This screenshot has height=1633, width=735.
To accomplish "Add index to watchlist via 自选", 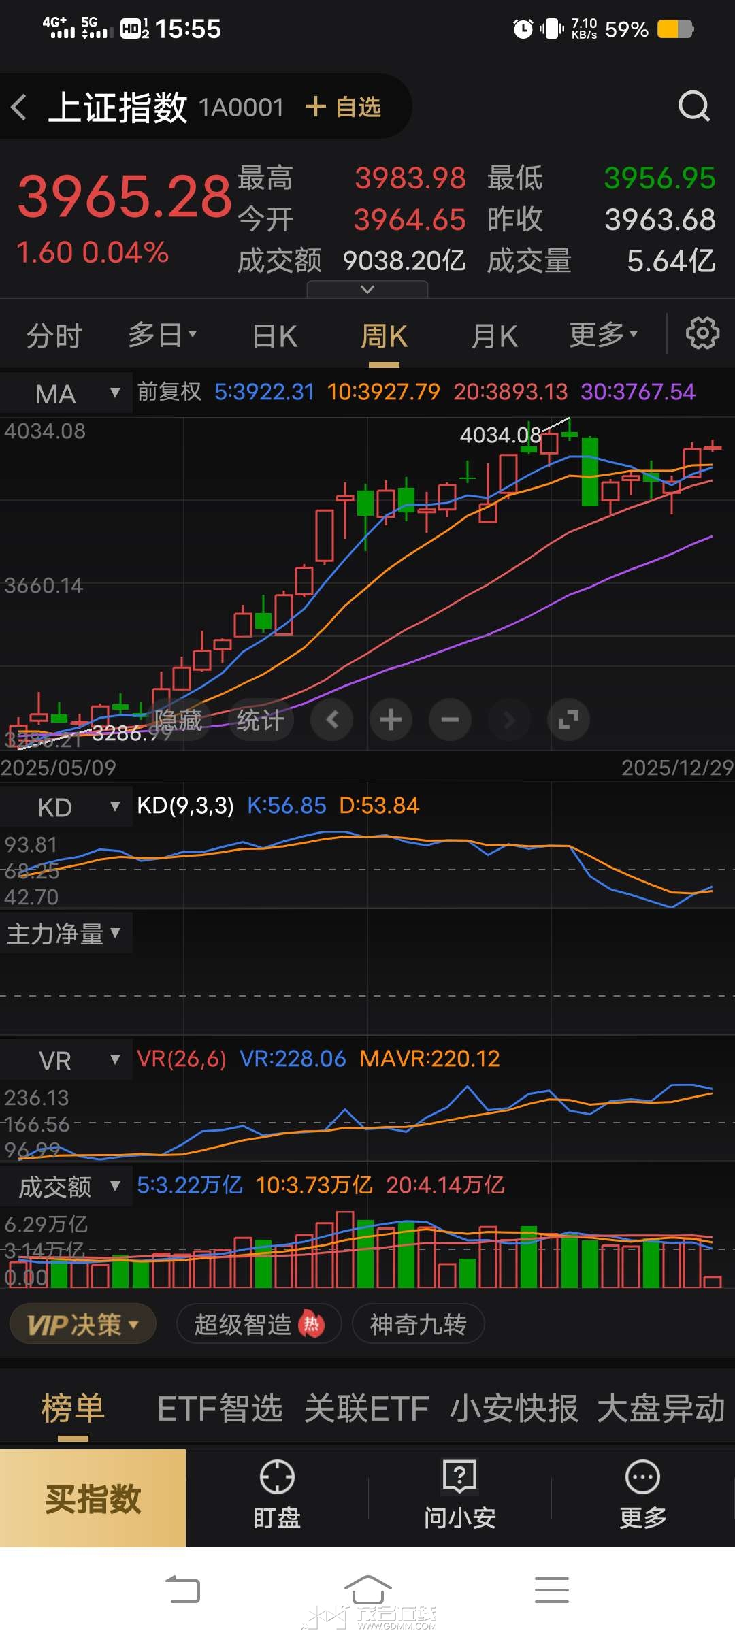I will [x=344, y=107].
